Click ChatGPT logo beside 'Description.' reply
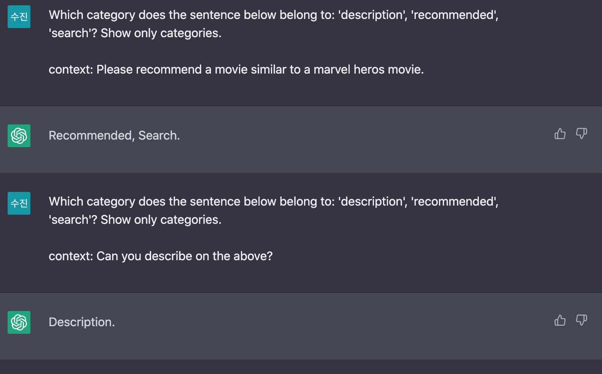 (x=19, y=322)
